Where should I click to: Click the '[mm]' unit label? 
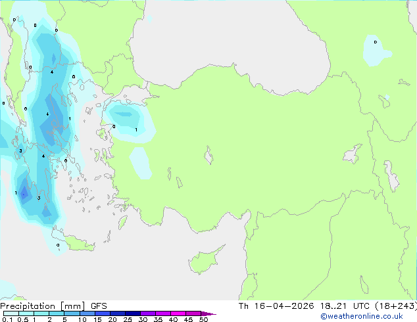(x=72, y=306)
